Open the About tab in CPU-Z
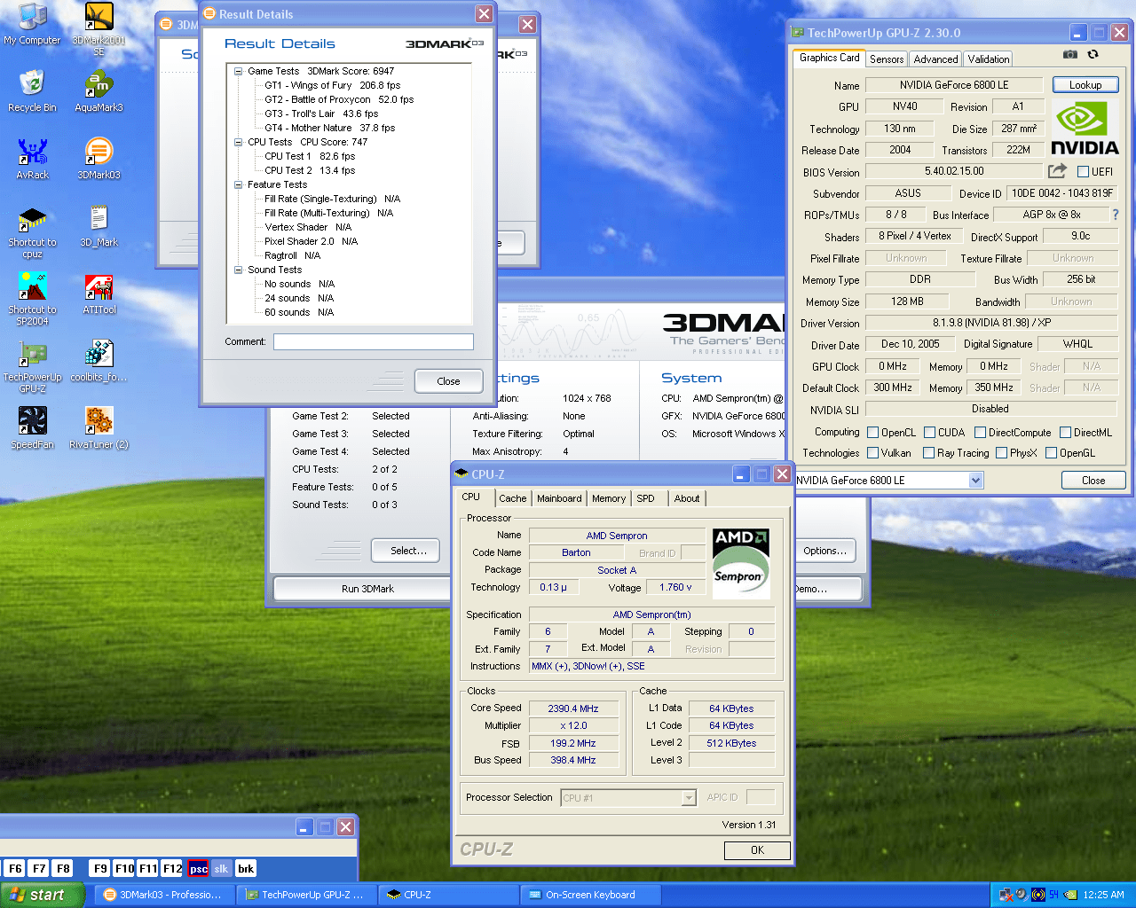 pyautogui.click(x=687, y=498)
